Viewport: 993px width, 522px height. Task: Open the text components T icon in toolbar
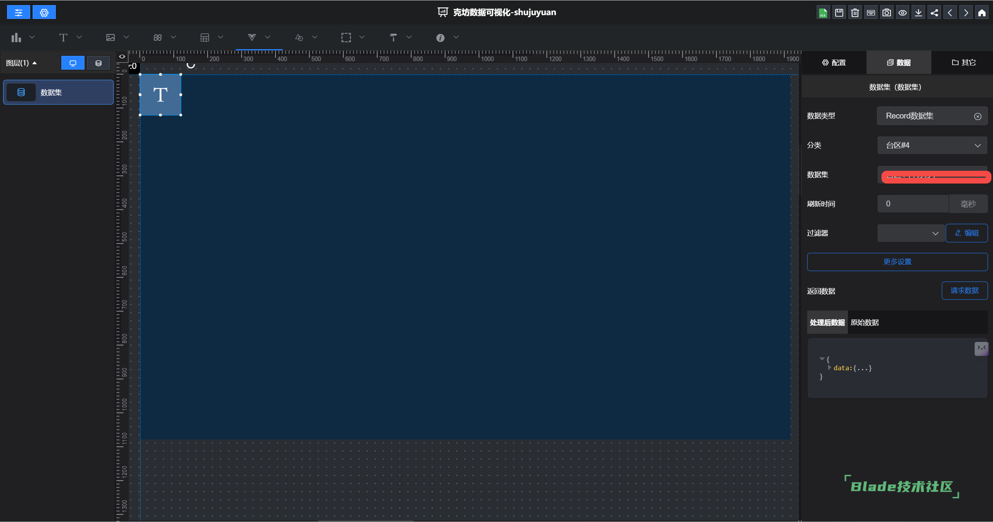[63, 38]
